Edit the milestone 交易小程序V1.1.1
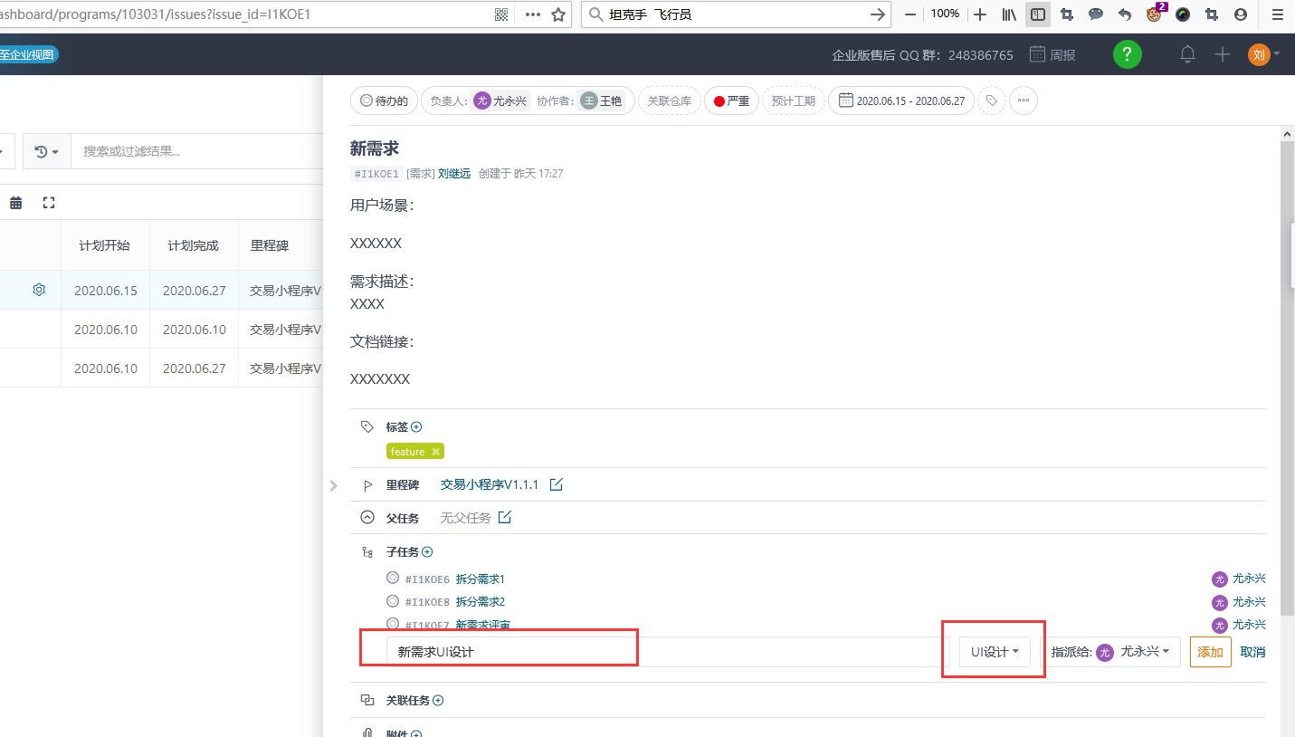 tap(557, 484)
